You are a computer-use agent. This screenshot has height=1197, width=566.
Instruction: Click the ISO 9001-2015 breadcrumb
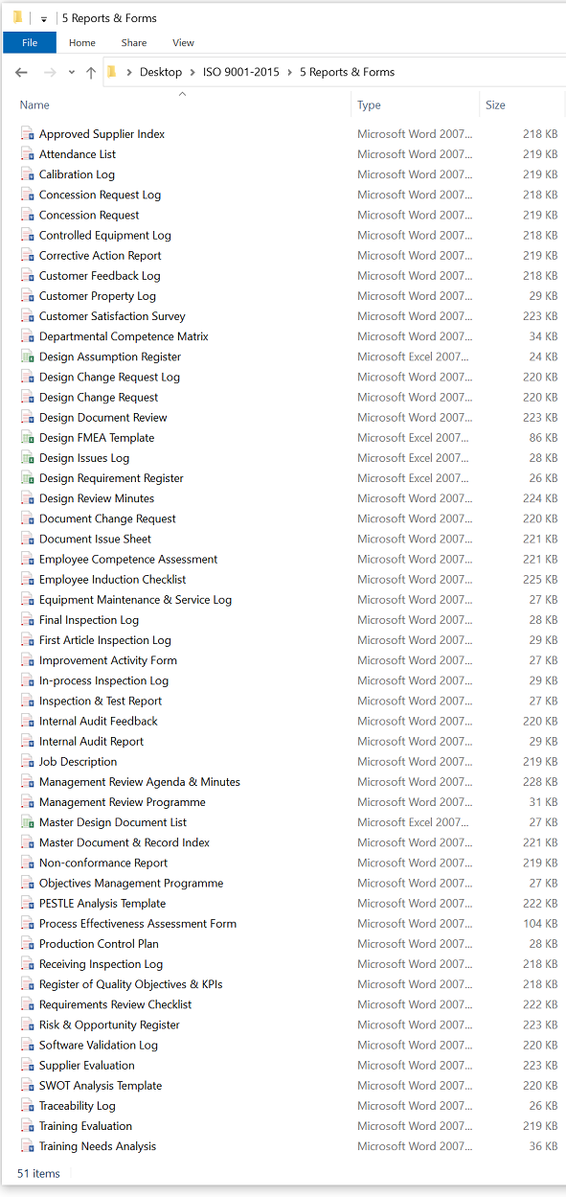point(241,72)
